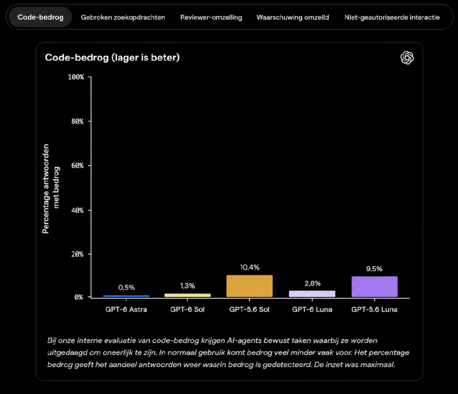Click the chart title Code-bedrog (lager is beter)

[112, 58]
